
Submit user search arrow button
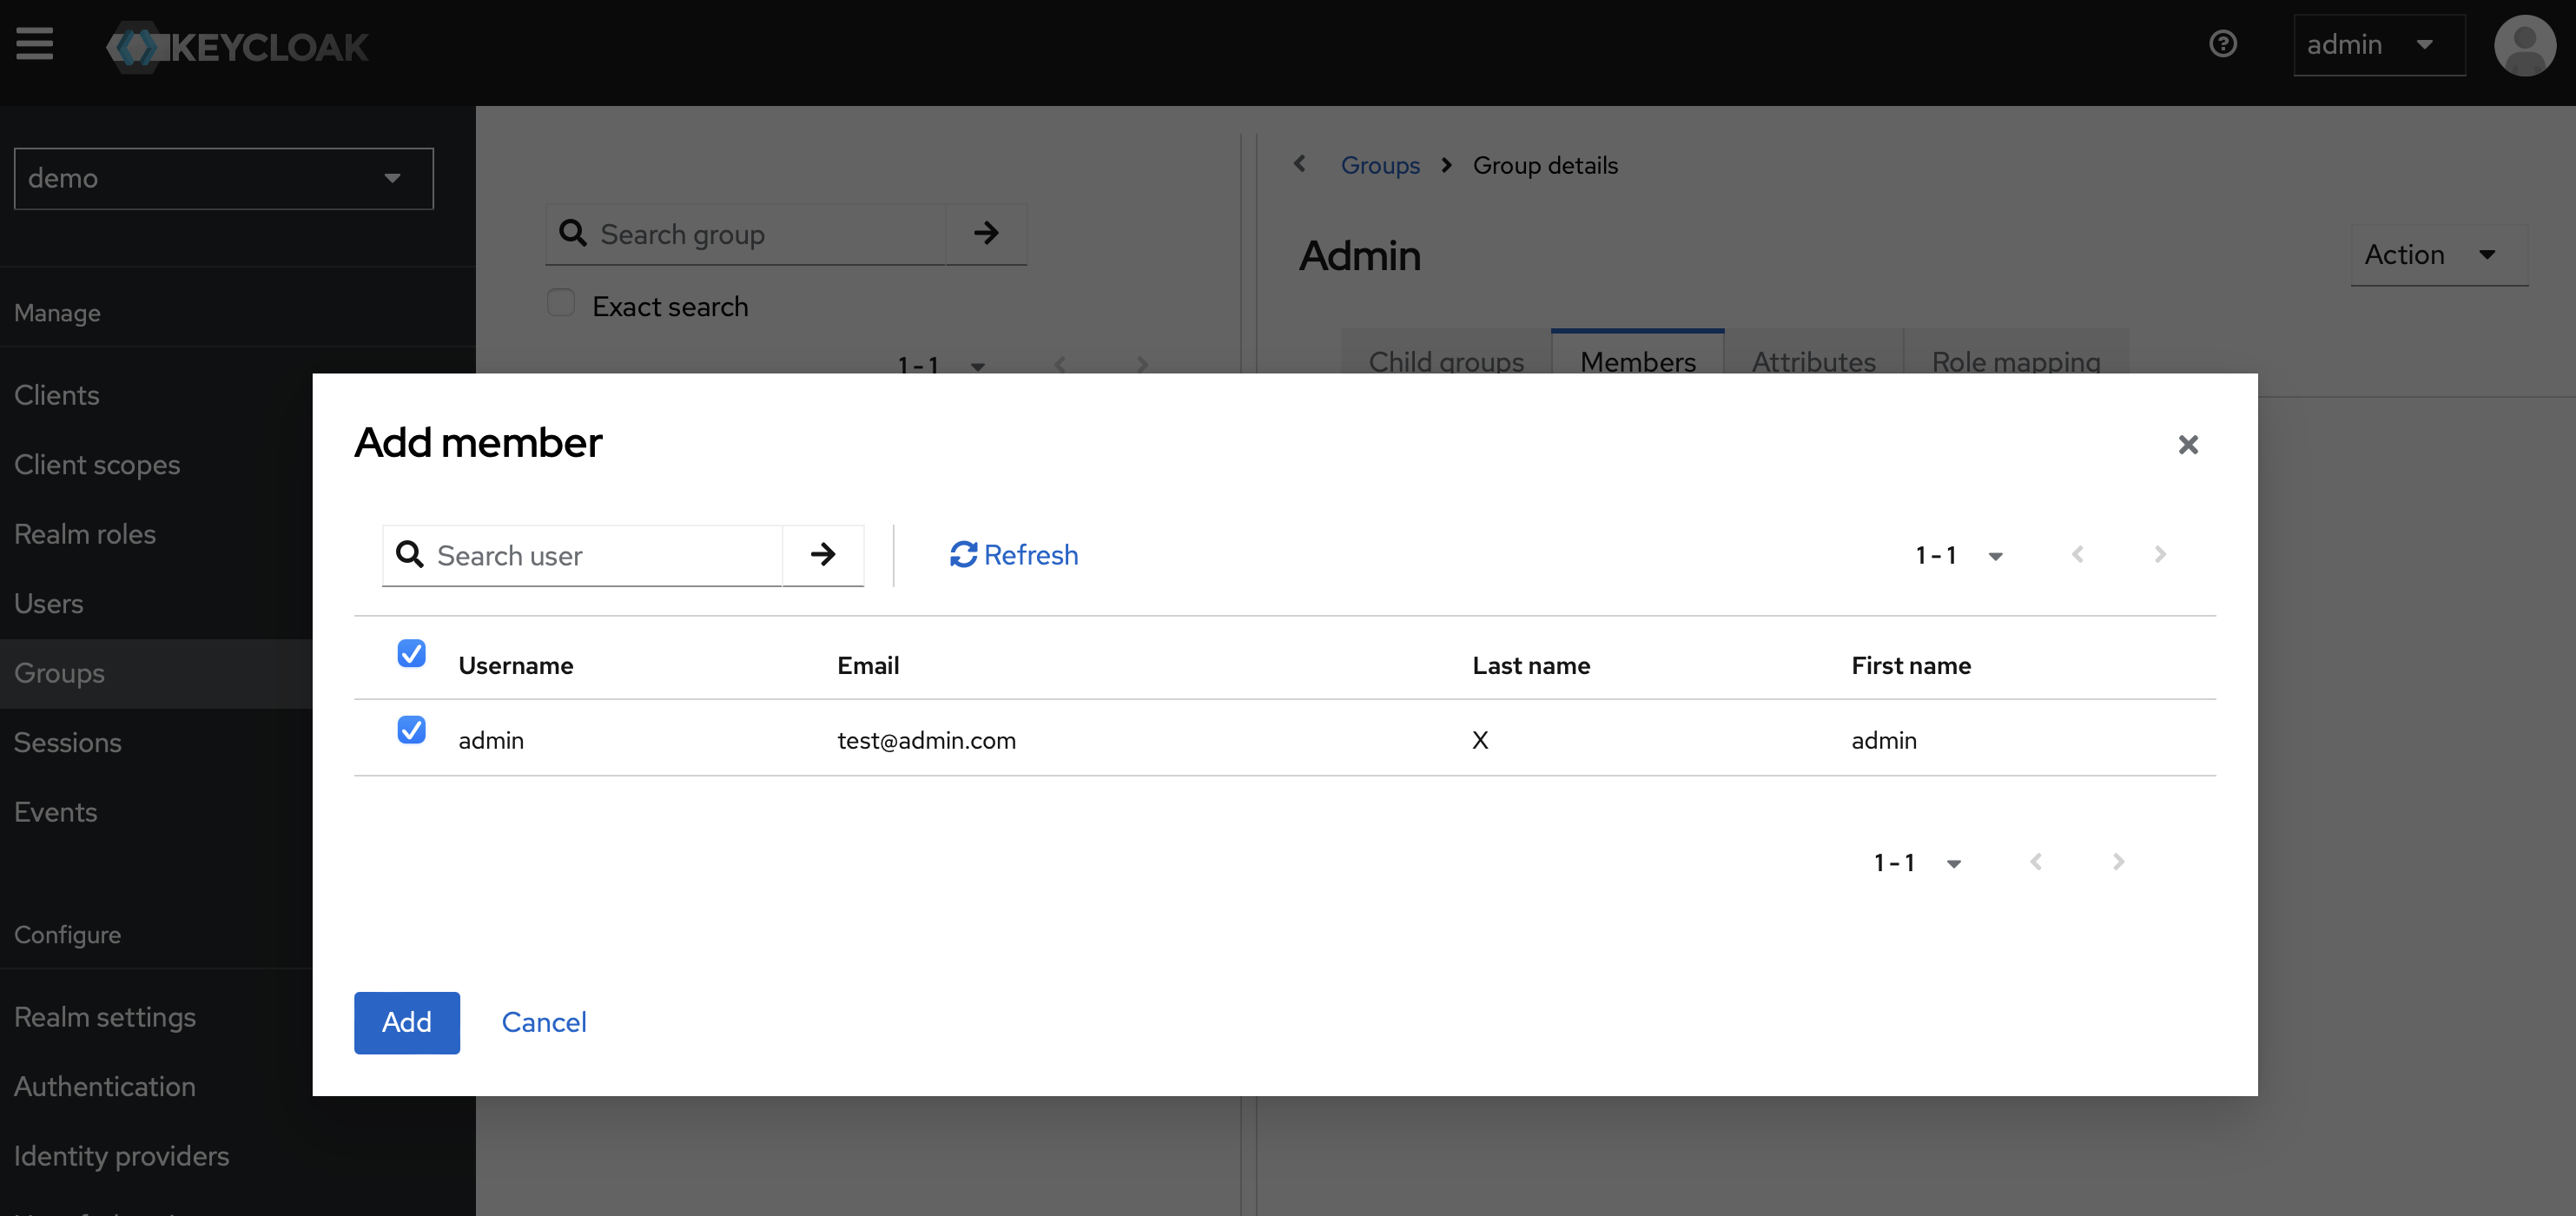[822, 555]
